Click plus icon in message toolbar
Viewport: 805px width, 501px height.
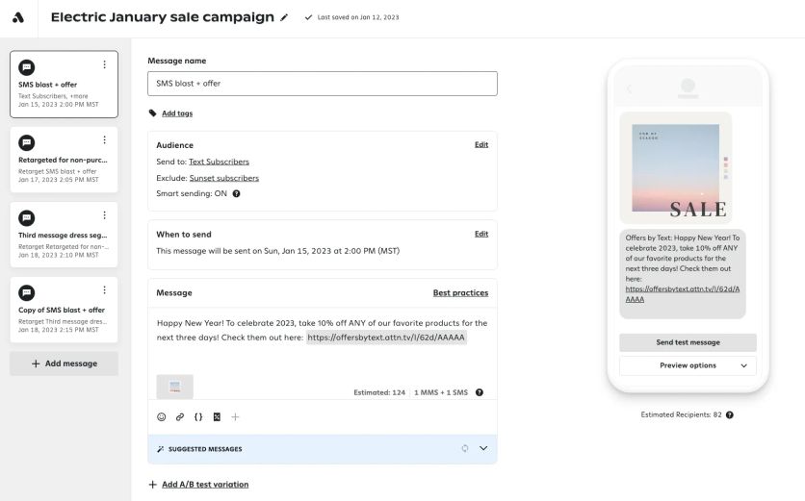(x=235, y=417)
